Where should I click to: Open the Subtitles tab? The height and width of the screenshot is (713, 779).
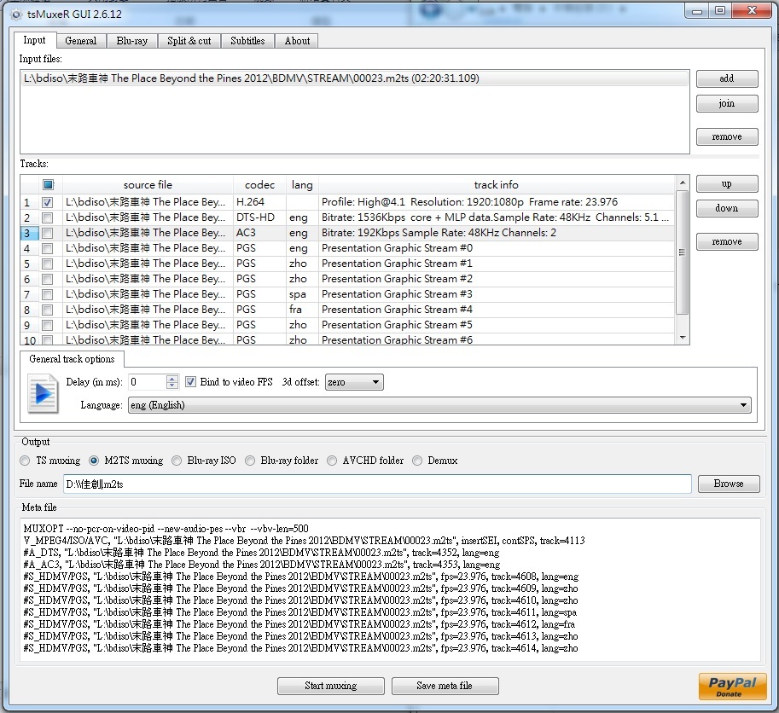coord(247,41)
